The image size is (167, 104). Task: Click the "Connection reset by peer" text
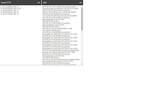coord(51,30)
